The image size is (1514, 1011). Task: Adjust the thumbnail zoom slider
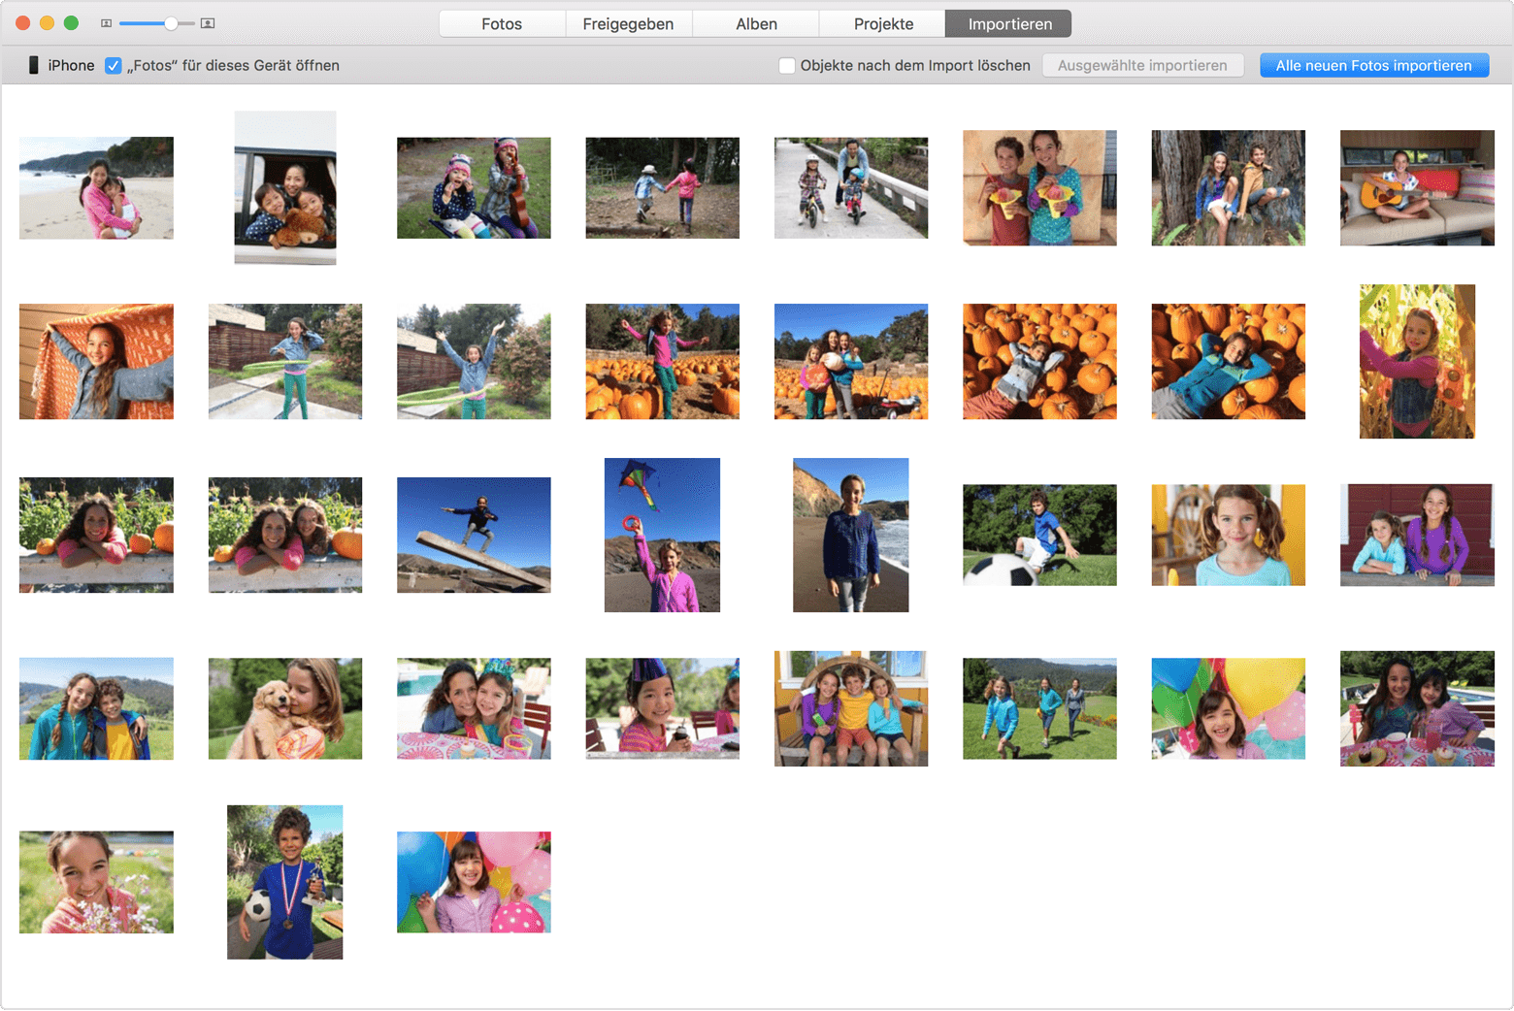pos(171,23)
